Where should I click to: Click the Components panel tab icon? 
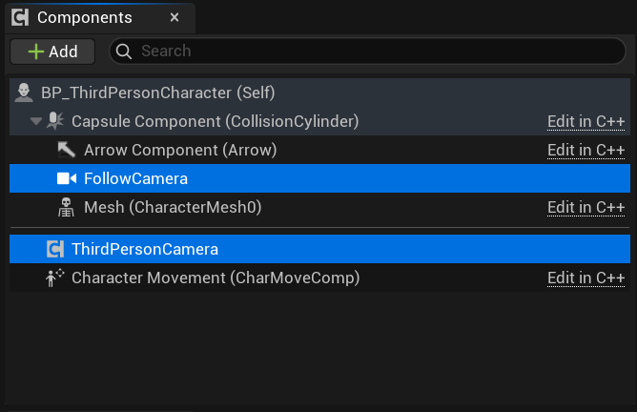click(19, 17)
